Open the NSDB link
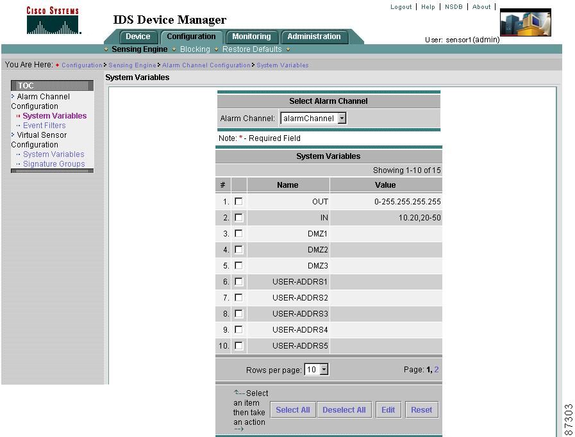The width and height of the screenshot is (575, 437). (453, 6)
